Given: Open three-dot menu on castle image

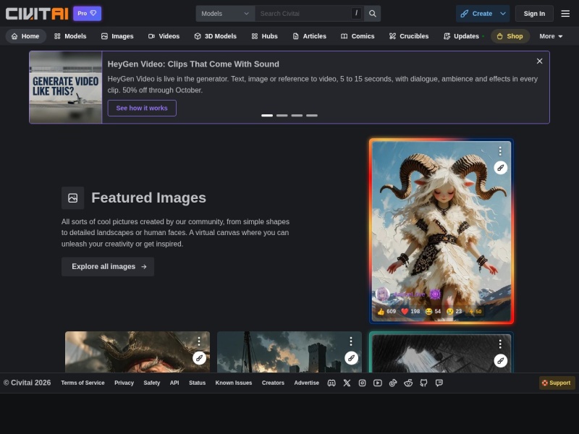Looking at the screenshot, I should [351, 341].
